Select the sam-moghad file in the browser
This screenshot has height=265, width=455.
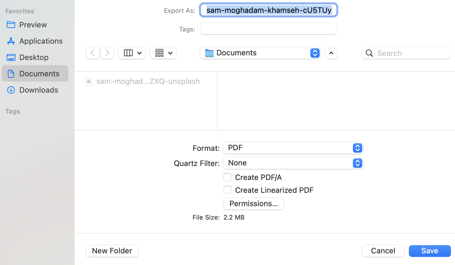(143, 81)
